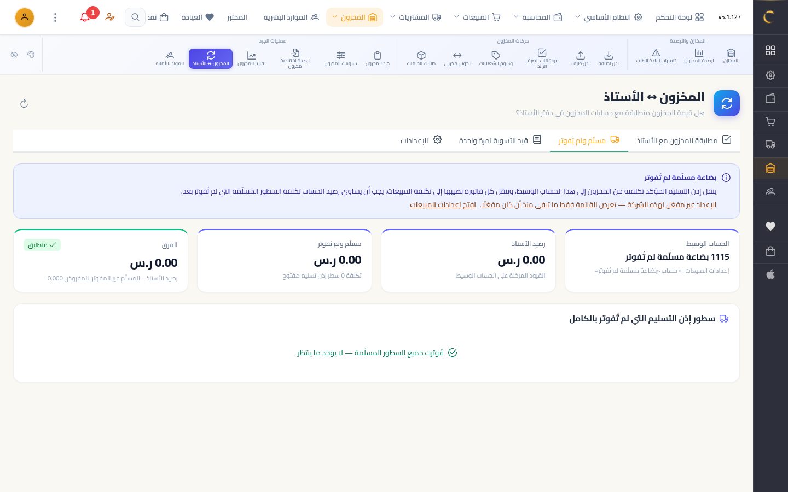Switch to مطابقة المخزون مع الأستاذ tab
Screen dimensions: 788x492
[x=684, y=140]
